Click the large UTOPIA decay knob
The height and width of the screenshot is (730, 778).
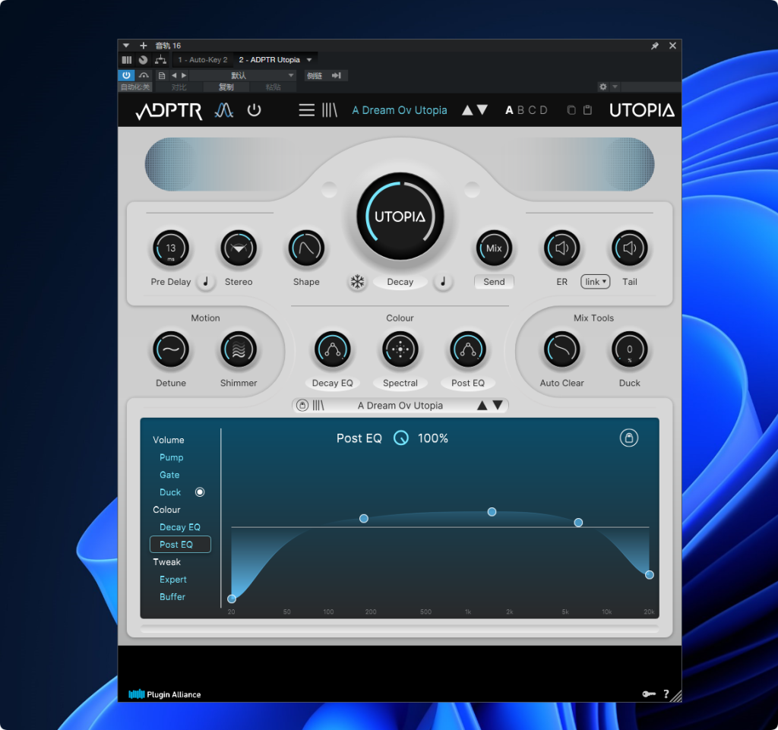(x=400, y=216)
